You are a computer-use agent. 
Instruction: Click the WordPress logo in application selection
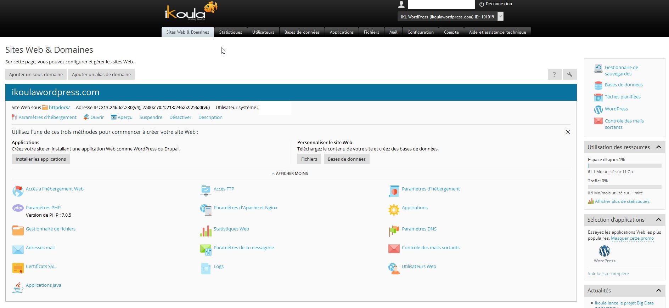pyautogui.click(x=604, y=251)
